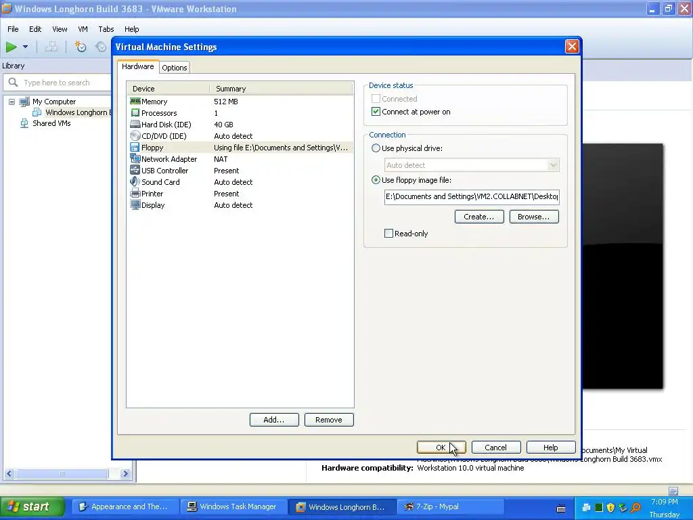
Task: Click the Printer device icon
Action: [135, 193]
